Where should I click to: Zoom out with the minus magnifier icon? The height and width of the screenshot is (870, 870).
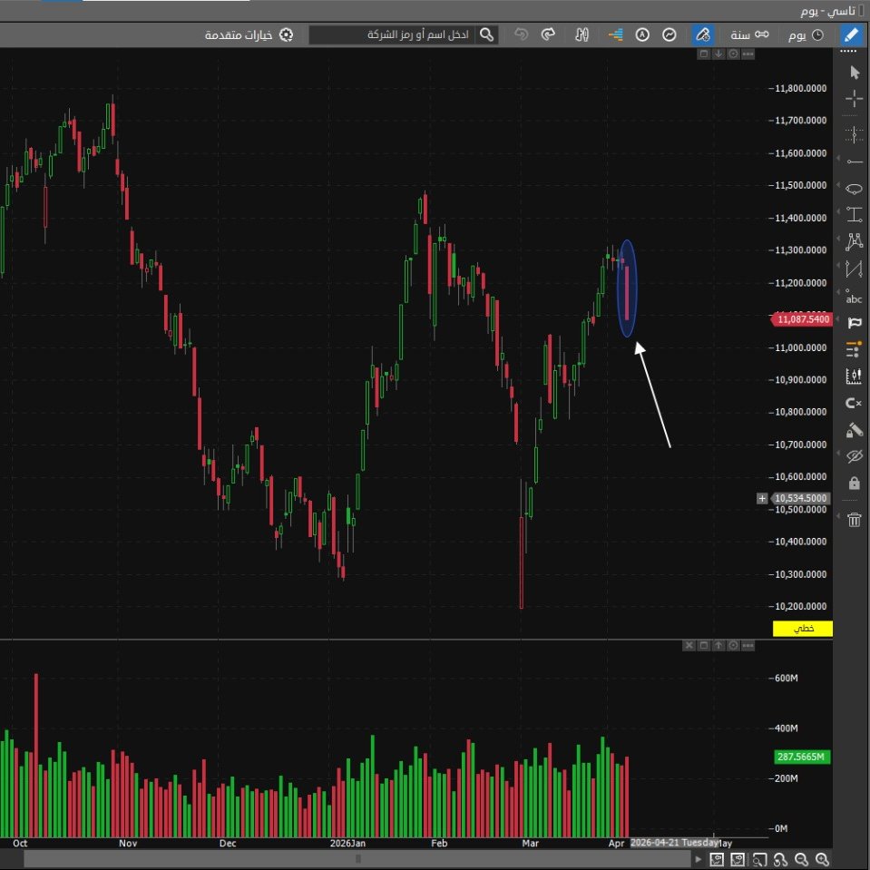pyautogui.click(x=801, y=859)
